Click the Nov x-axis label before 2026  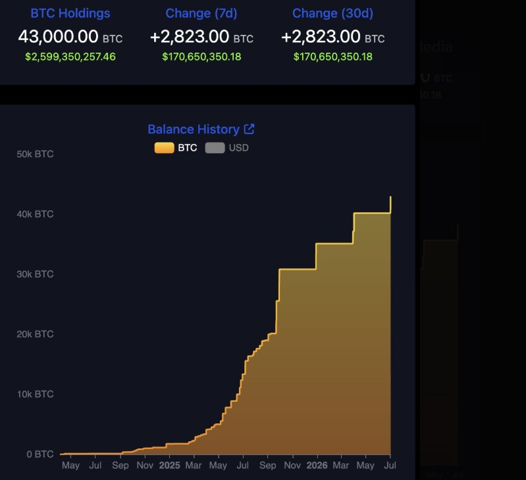pos(292,466)
